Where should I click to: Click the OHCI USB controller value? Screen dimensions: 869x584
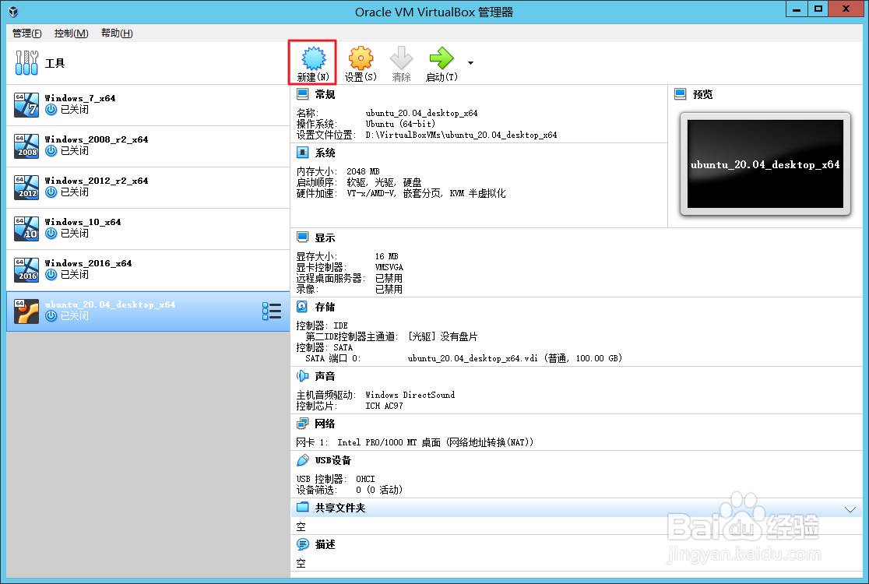tap(365, 479)
